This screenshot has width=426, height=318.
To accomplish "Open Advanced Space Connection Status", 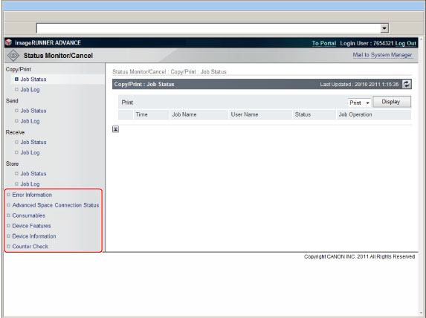I will click(56, 205).
